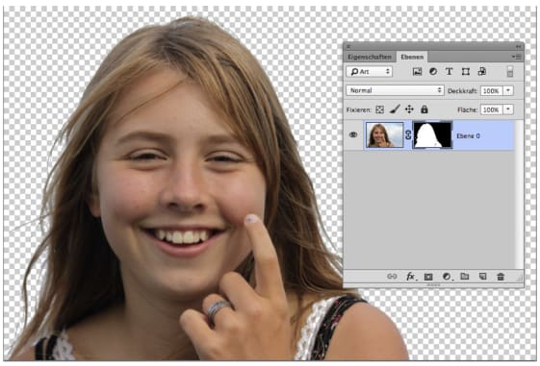This screenshot has height=366, width=540.
Task: Hide Ebene 0 using the eye icon
Action: 353,135
